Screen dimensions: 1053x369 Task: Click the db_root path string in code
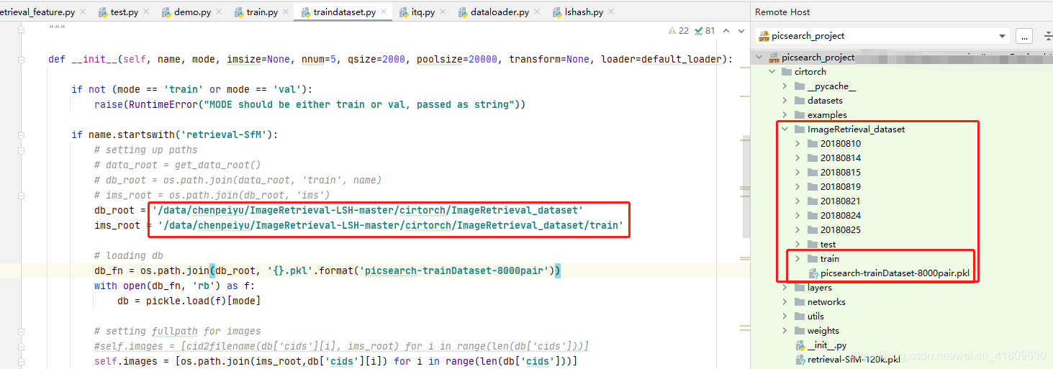pyautogui.click(x=369, y=210)
